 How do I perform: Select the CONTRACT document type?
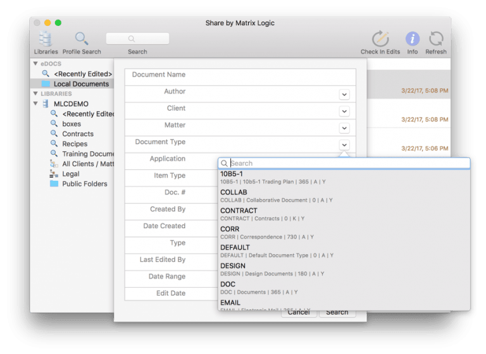(344, 214)
